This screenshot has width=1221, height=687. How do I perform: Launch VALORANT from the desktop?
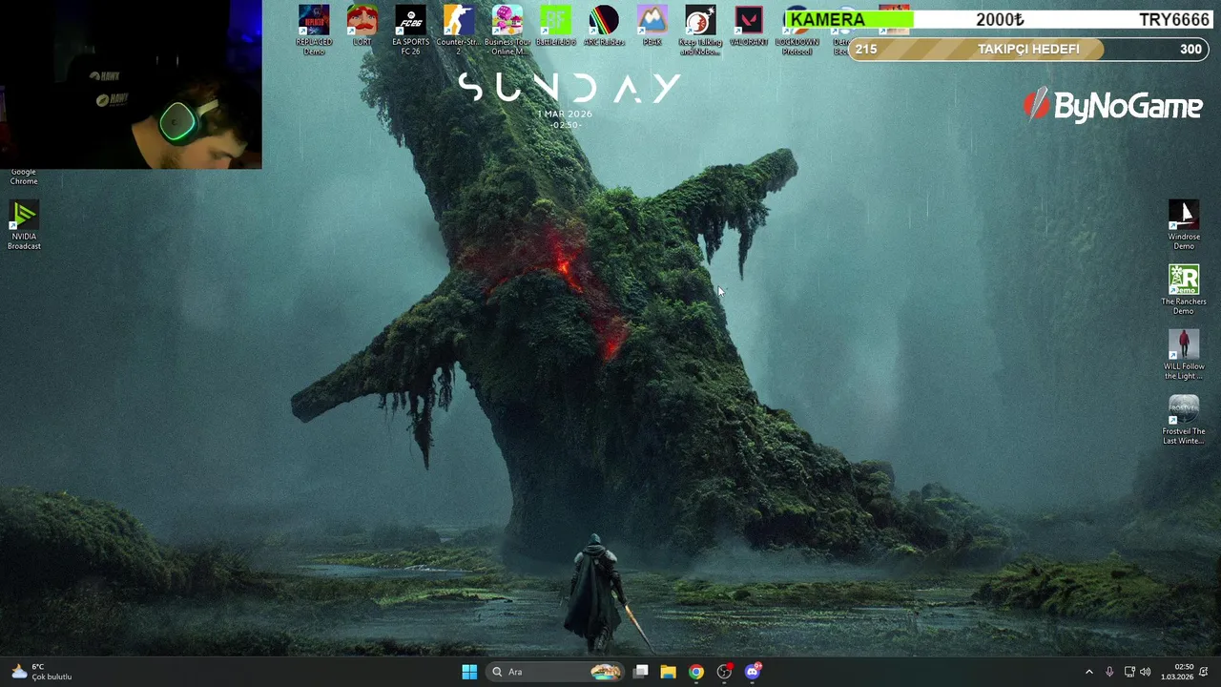pyautogui.click(x=749, y=26)
